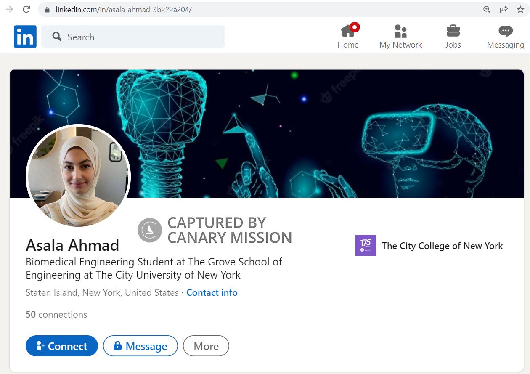Open the My Network icon
Screen dimensions: 530x374
(x=400, y=31)
